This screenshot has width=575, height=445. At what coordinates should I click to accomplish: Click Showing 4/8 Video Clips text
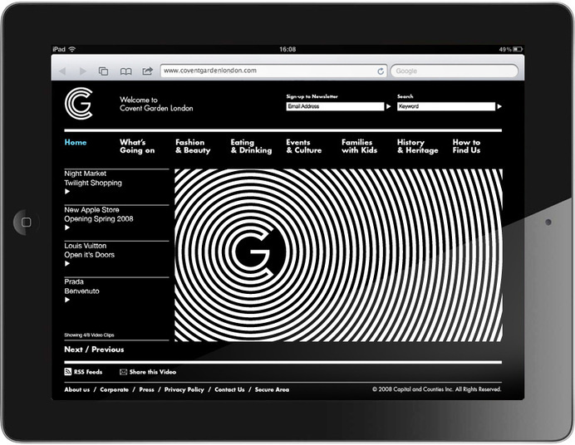(x=89, y=335)
